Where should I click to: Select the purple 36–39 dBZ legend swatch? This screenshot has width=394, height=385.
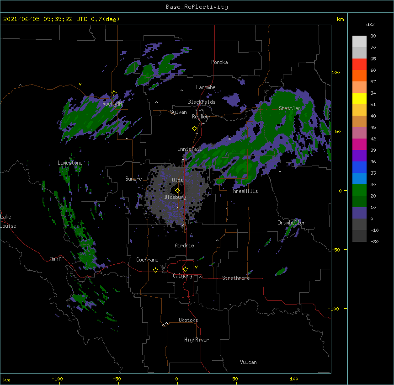click(359, 156)
